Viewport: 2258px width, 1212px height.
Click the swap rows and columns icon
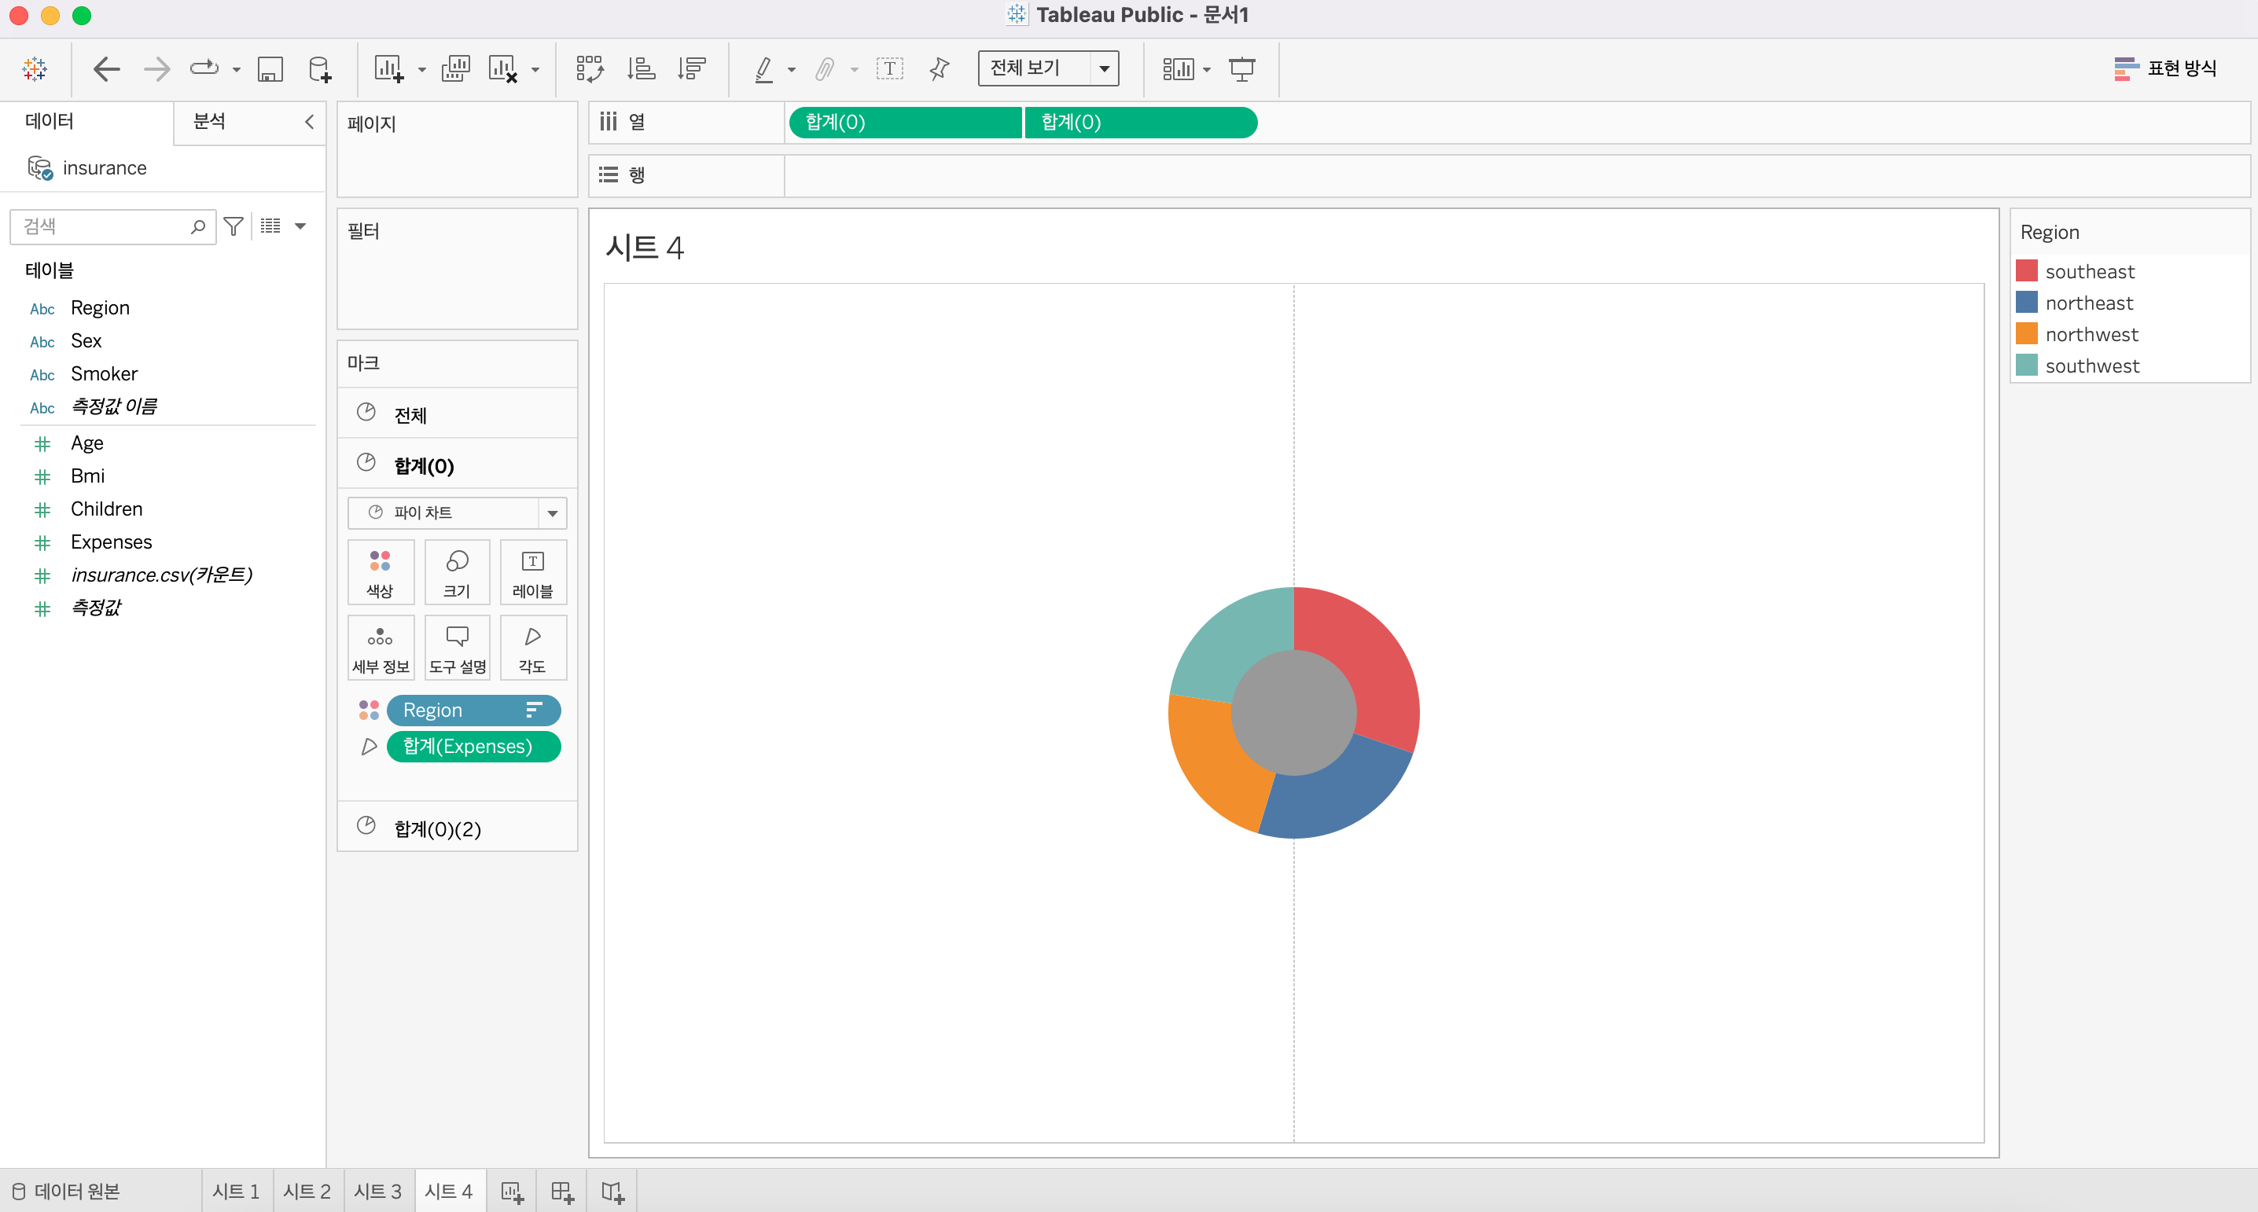click(589, 68)
